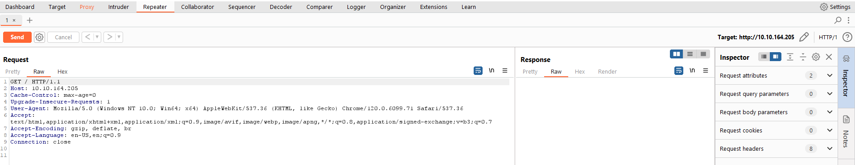This screenshot has height=165, width=855.
Task: Click the Connection: close header line
Action: [41, 142]
